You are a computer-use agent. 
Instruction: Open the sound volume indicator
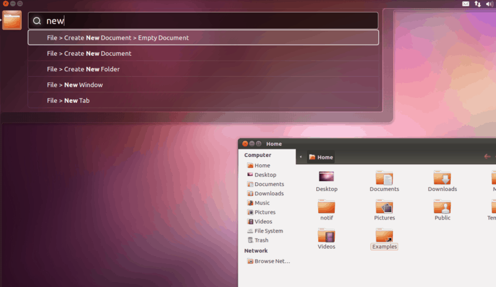489,4
